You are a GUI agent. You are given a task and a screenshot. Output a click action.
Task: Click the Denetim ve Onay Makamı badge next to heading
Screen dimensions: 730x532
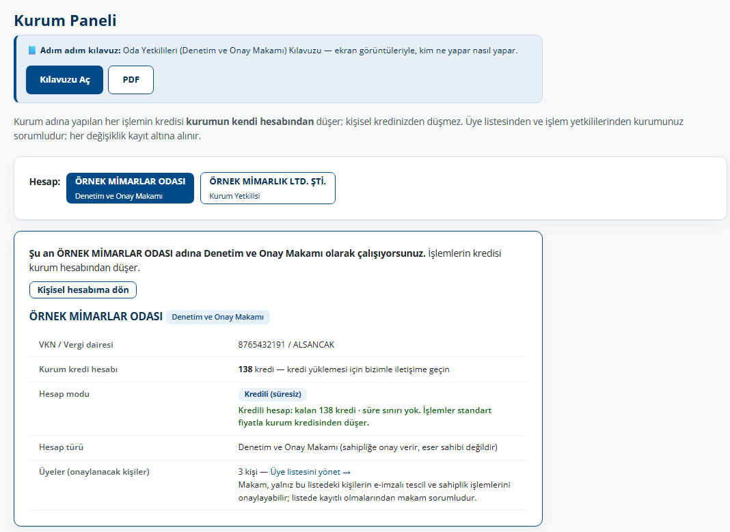pyautogui.click(x=217, y=317)
